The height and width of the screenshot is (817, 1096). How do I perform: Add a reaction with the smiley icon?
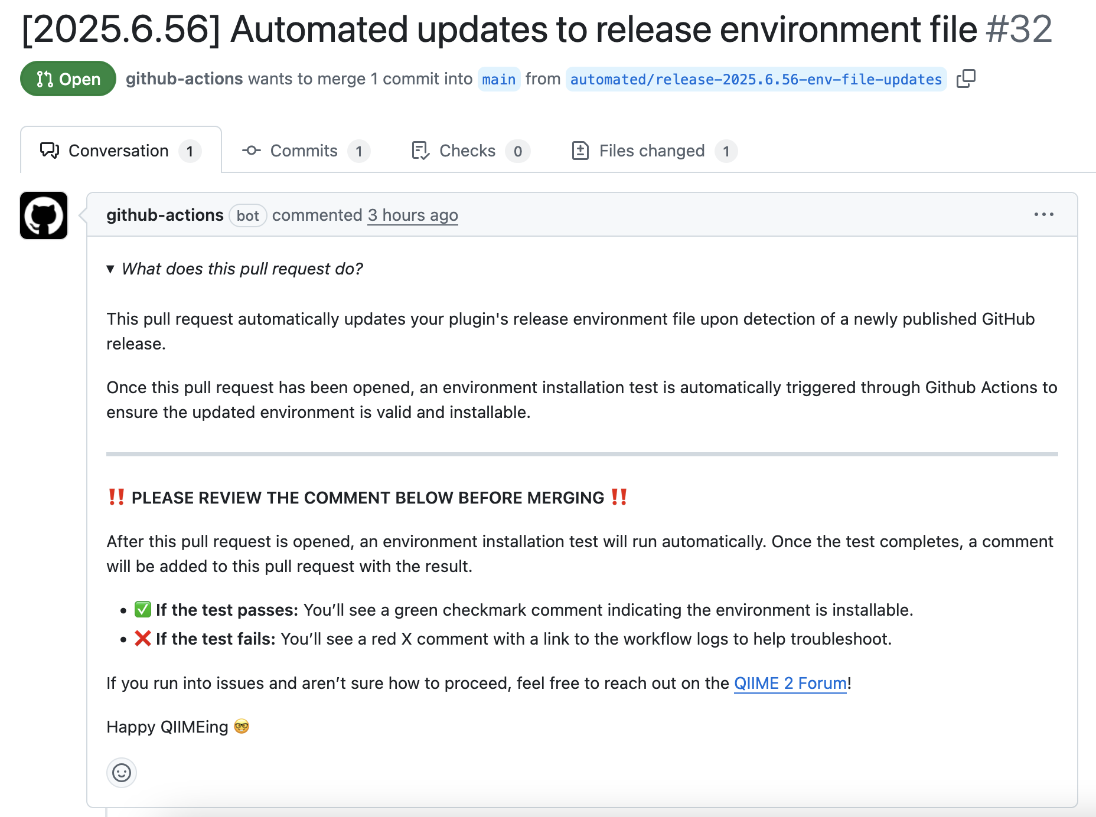coord(122,773)
